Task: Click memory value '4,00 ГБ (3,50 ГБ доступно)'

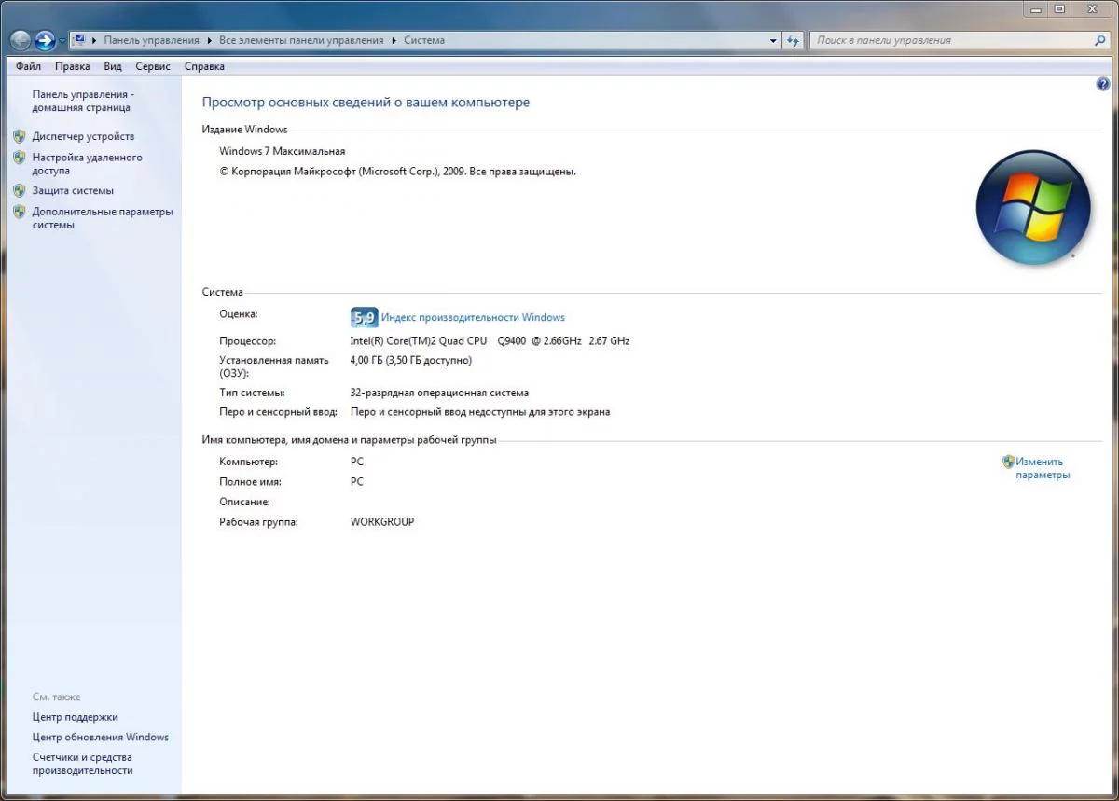Action: (x=411, y=360)
